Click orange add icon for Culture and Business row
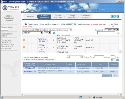Screen dimensions: 125x99 tap(24, 47)
